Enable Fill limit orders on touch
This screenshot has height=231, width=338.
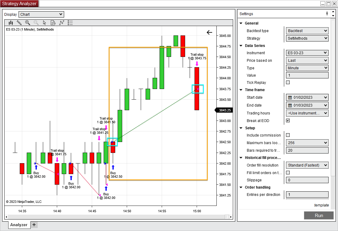tap(288, 173)
